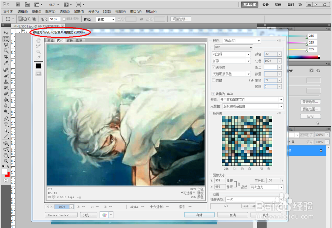Toggle slices visibility button below eyedropper color

(x=38, y=74)
